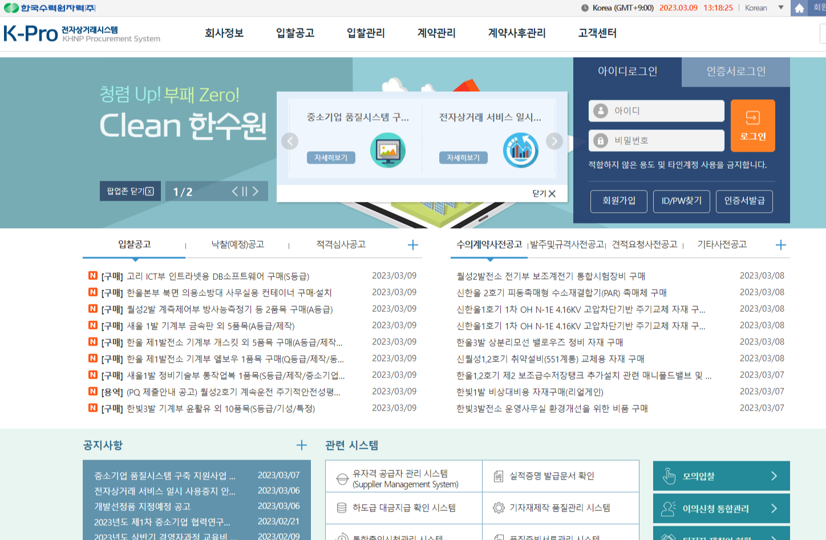
Task: Click 팝업존 닫기 button
Action: [x=130, y=191]
